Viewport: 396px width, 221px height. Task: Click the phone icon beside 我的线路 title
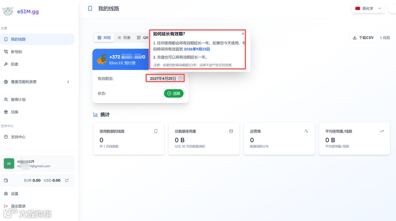tap(90, 8)
